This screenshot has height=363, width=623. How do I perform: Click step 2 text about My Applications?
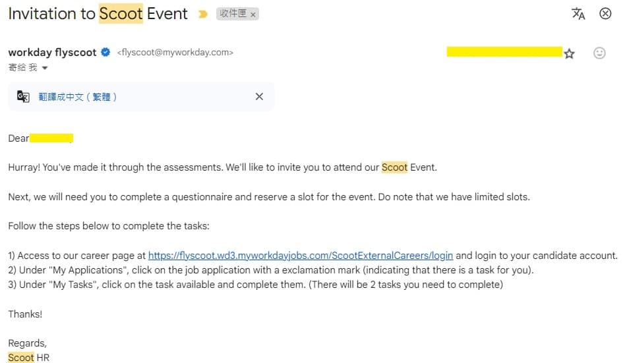pyautogui.click(x=270, y=270)
